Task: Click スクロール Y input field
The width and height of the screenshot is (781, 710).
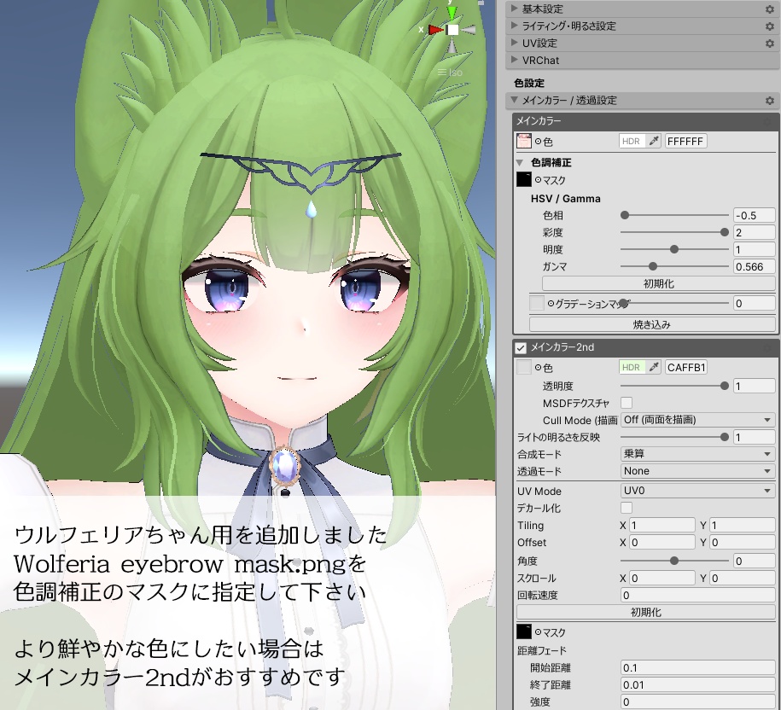Action: coord(742,578)
